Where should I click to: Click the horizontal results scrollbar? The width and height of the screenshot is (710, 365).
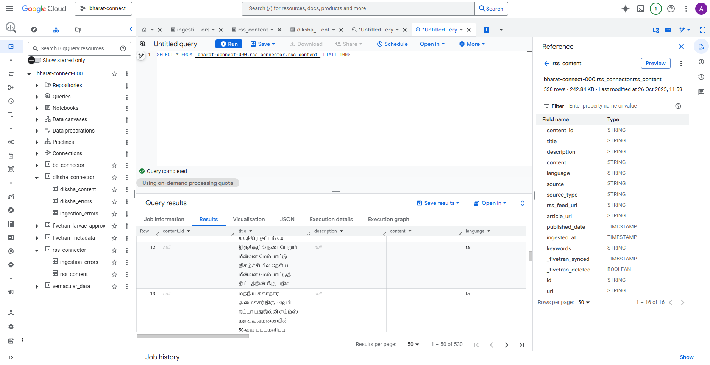(193, 336)
